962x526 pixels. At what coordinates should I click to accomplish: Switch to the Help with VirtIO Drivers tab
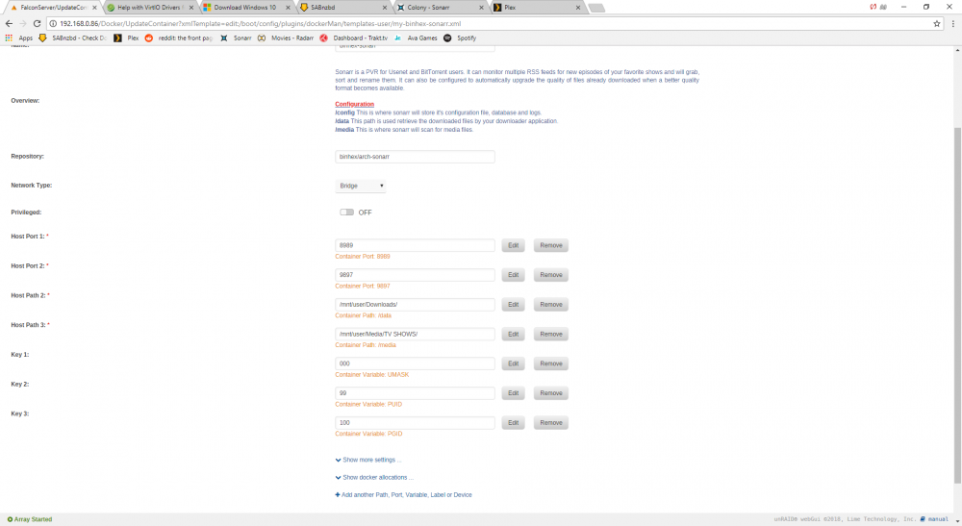pos(149,8)
